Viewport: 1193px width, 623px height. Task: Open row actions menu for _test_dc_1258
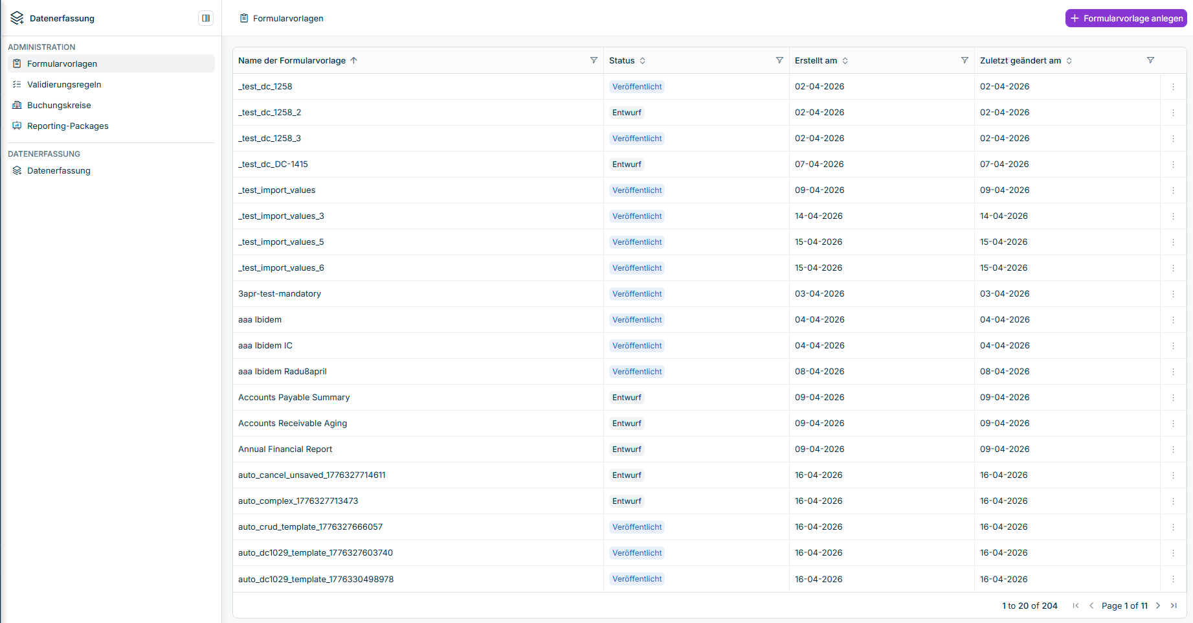(x=1173, y=87)
